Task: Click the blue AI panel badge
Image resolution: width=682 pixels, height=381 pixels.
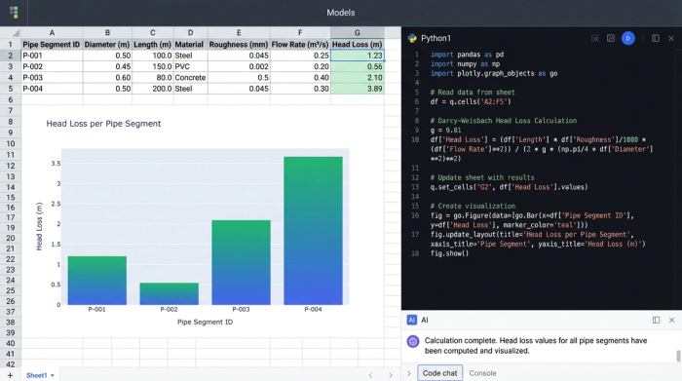Action: (x=411, y=321)
